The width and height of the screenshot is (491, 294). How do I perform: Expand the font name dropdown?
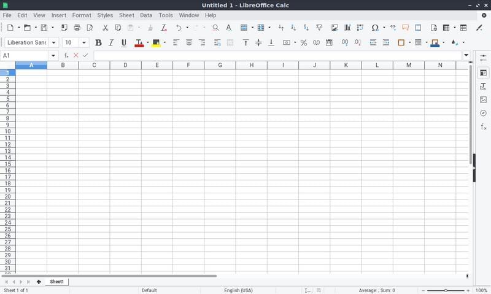(x=54, y=43)
